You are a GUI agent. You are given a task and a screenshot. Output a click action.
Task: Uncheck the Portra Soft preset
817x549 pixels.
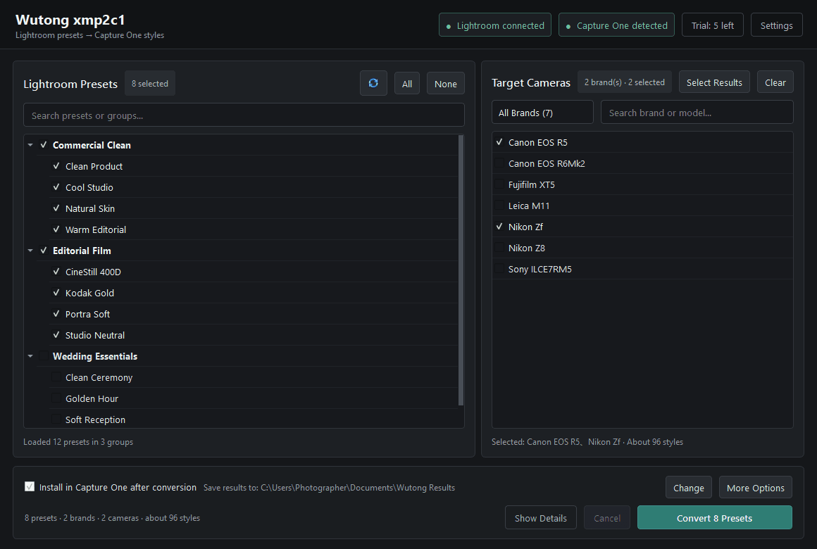[56, 314]
